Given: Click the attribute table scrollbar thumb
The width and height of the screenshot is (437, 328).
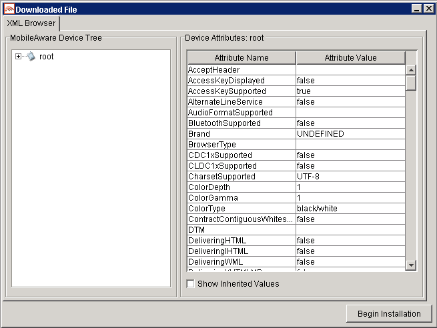Looking at the screenshot, I should (x=411, y=83).
